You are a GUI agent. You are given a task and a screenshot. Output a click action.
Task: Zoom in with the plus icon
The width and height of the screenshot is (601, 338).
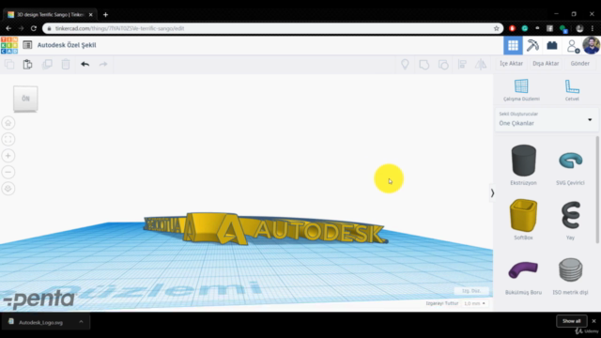point(8,156)
